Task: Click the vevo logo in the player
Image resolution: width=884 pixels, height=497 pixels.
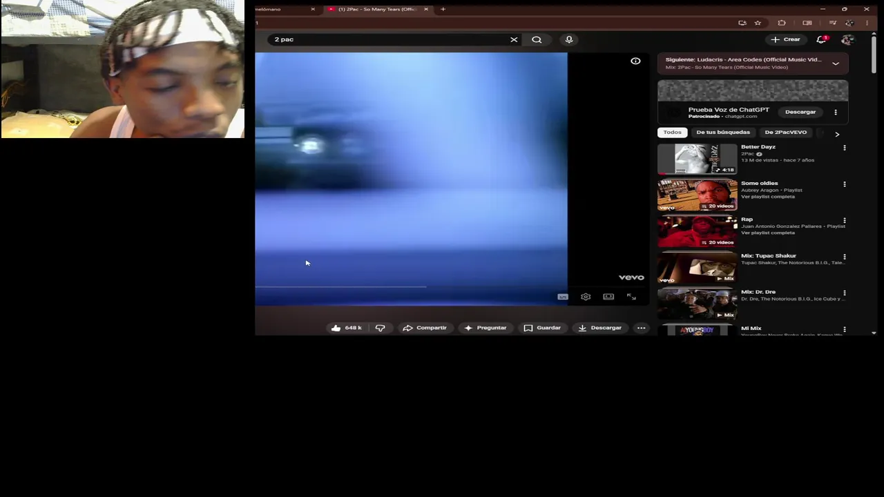Action: coord(631,277)
